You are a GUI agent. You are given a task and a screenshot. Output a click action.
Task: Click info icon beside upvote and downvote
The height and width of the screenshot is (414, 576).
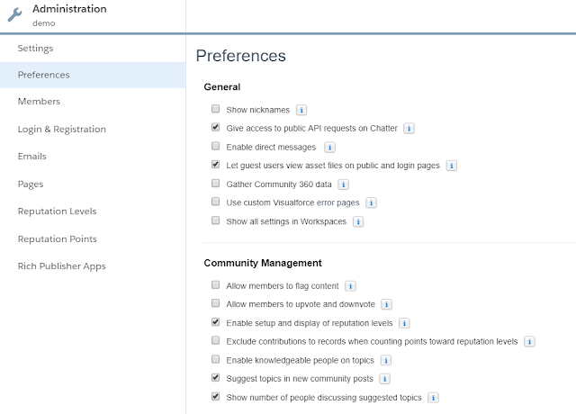click(385, 304)
